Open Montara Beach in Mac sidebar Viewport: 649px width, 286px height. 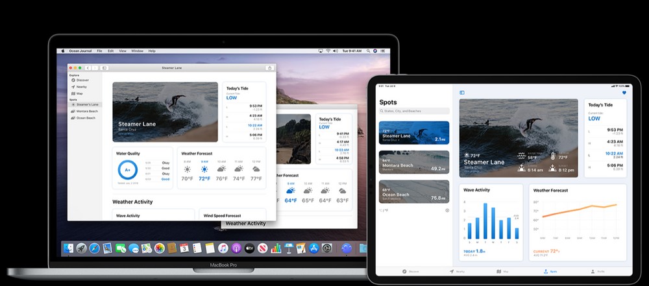pyautogui.click(x=86, y=111)
